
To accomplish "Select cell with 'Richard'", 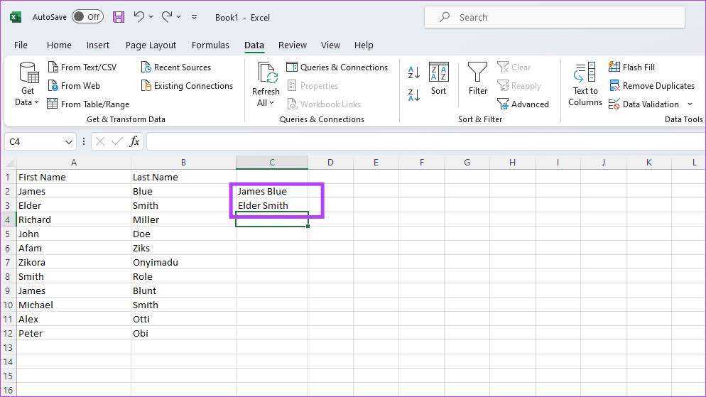I will 74,219.
